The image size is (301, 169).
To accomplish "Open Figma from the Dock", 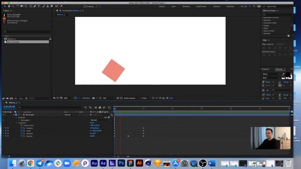I will [130, 163].
